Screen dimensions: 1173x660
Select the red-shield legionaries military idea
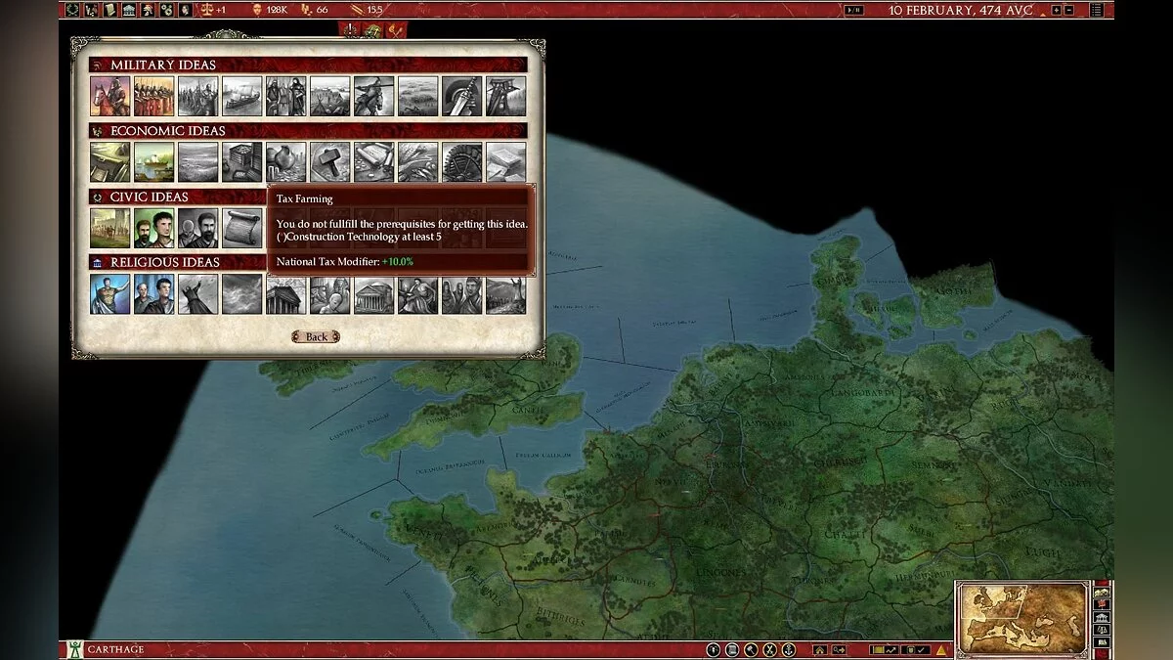click(153, 97)
